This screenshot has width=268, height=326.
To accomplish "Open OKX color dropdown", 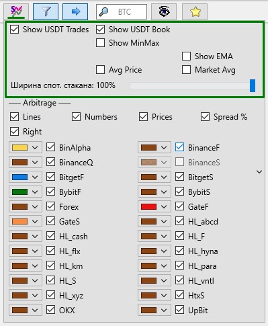I will pos(26,310).
